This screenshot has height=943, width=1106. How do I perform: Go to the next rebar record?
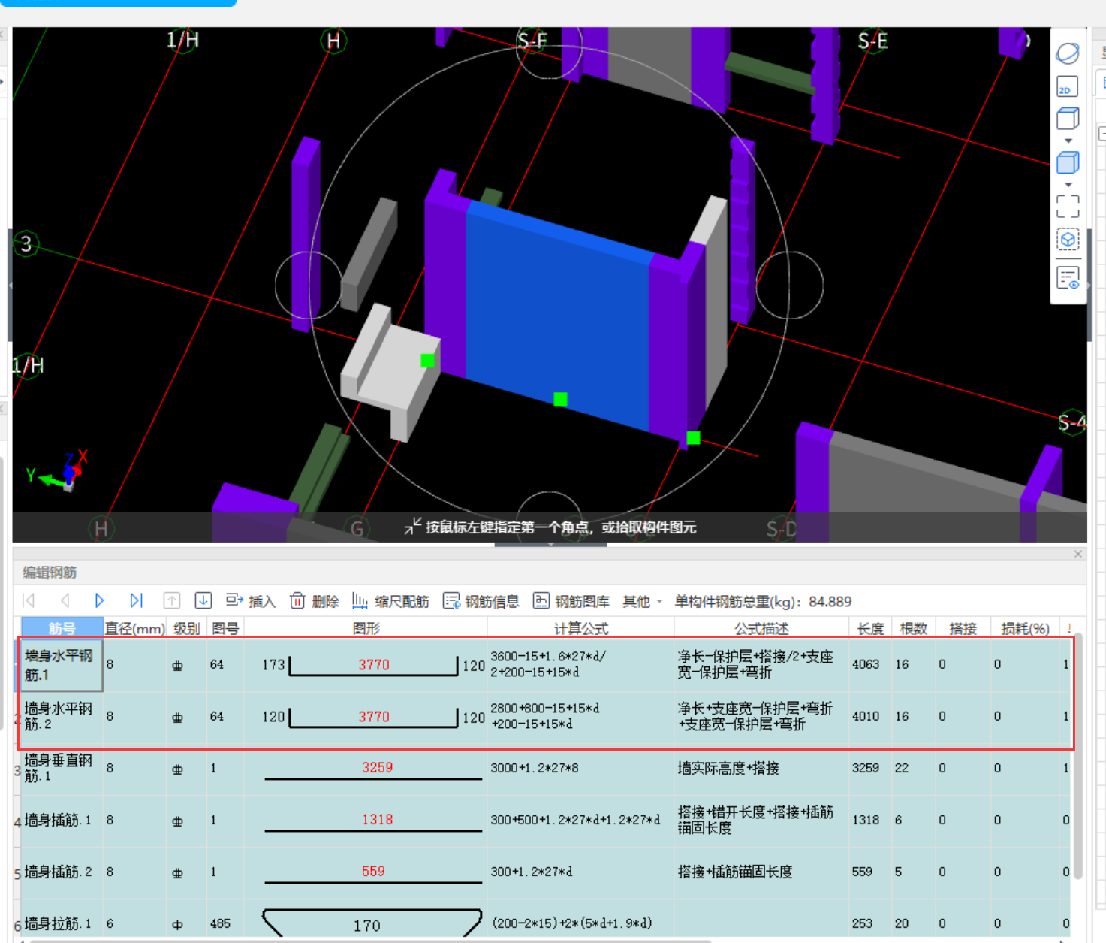[99, 600]
